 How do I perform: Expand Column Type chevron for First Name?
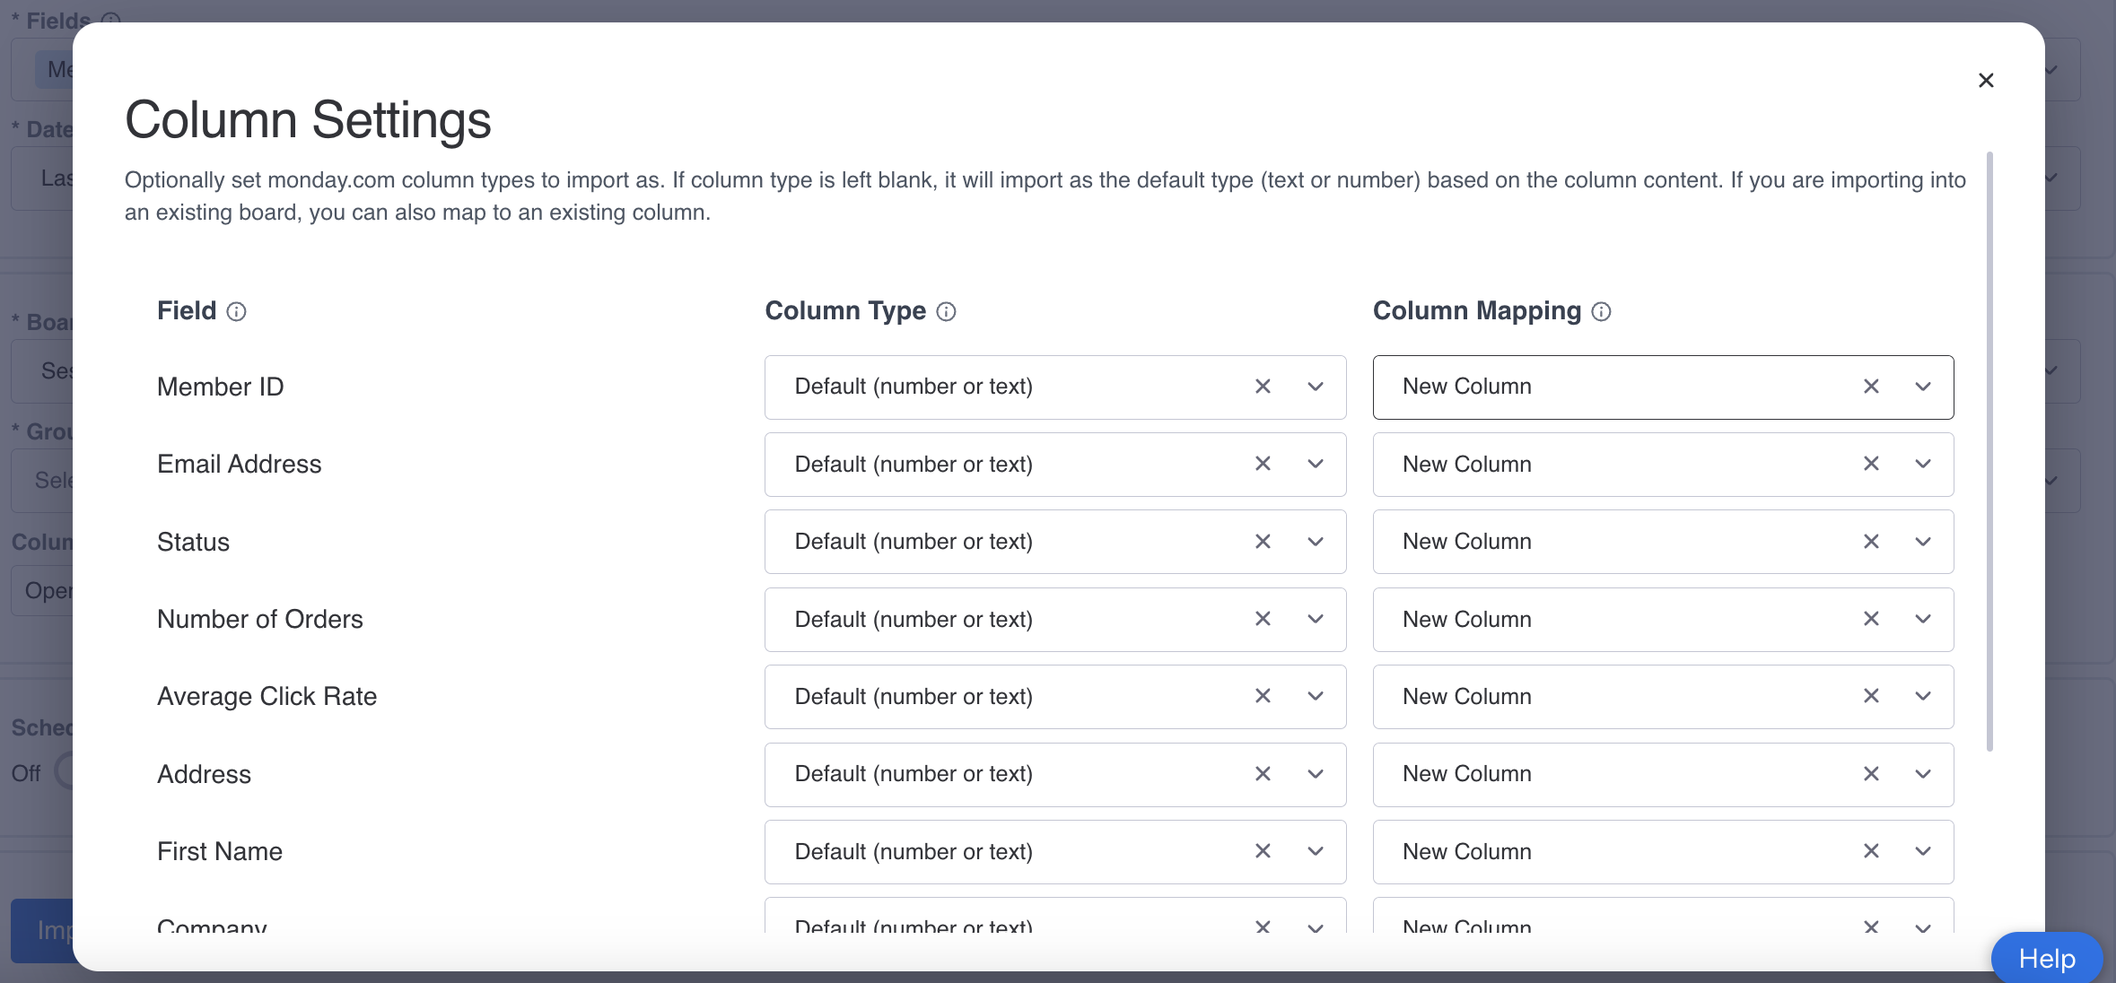click(x=1316, y=851)
